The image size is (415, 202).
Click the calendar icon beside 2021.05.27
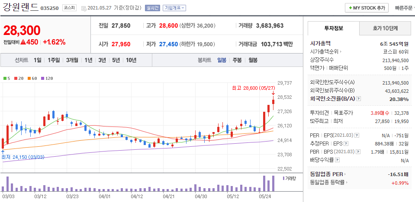[x=84, y=8]
